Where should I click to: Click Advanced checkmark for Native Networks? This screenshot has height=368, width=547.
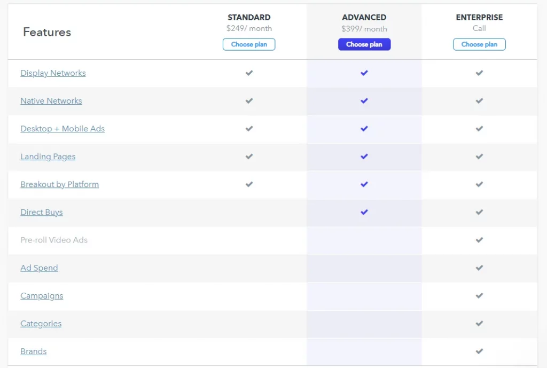[364, 101]
